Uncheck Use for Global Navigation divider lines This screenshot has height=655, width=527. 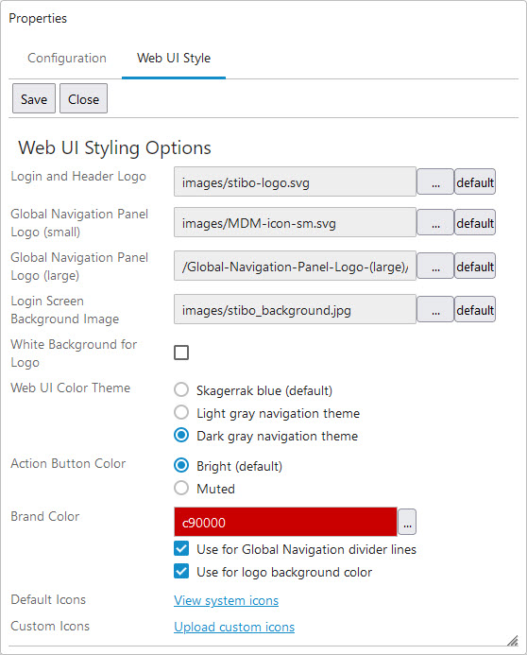pos(181,548)
